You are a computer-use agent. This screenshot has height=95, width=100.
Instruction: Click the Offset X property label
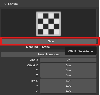pos(32,65)
